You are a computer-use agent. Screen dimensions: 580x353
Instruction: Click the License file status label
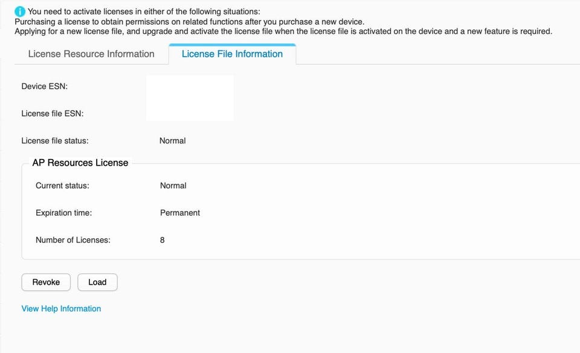(x=55, y=141)
